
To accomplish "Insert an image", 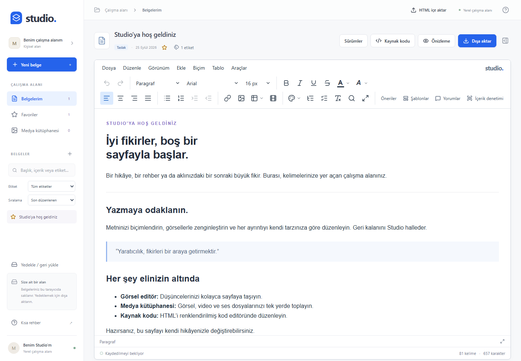I will [x=241, y=98].
